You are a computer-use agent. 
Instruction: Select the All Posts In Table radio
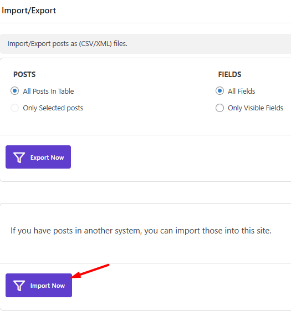tap(14, 91)
